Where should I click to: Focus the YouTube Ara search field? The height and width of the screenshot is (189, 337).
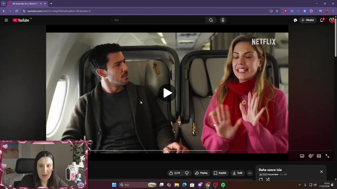[x=159, y=20]
